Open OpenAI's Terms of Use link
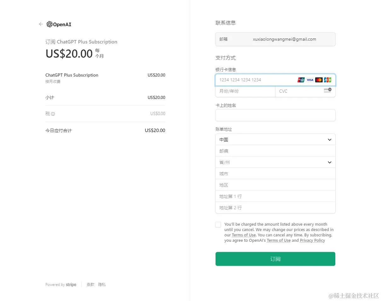Screen dimensions: 381x301 (x=279, y=240)
